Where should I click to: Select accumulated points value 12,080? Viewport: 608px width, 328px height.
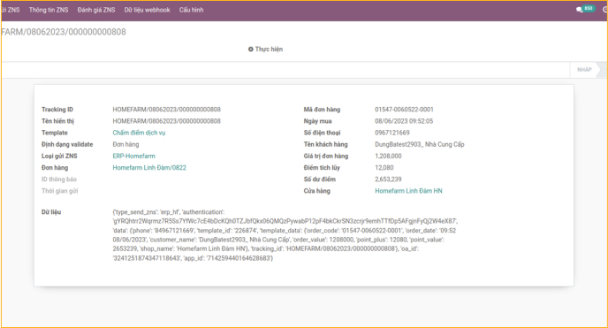pos(384,167)
